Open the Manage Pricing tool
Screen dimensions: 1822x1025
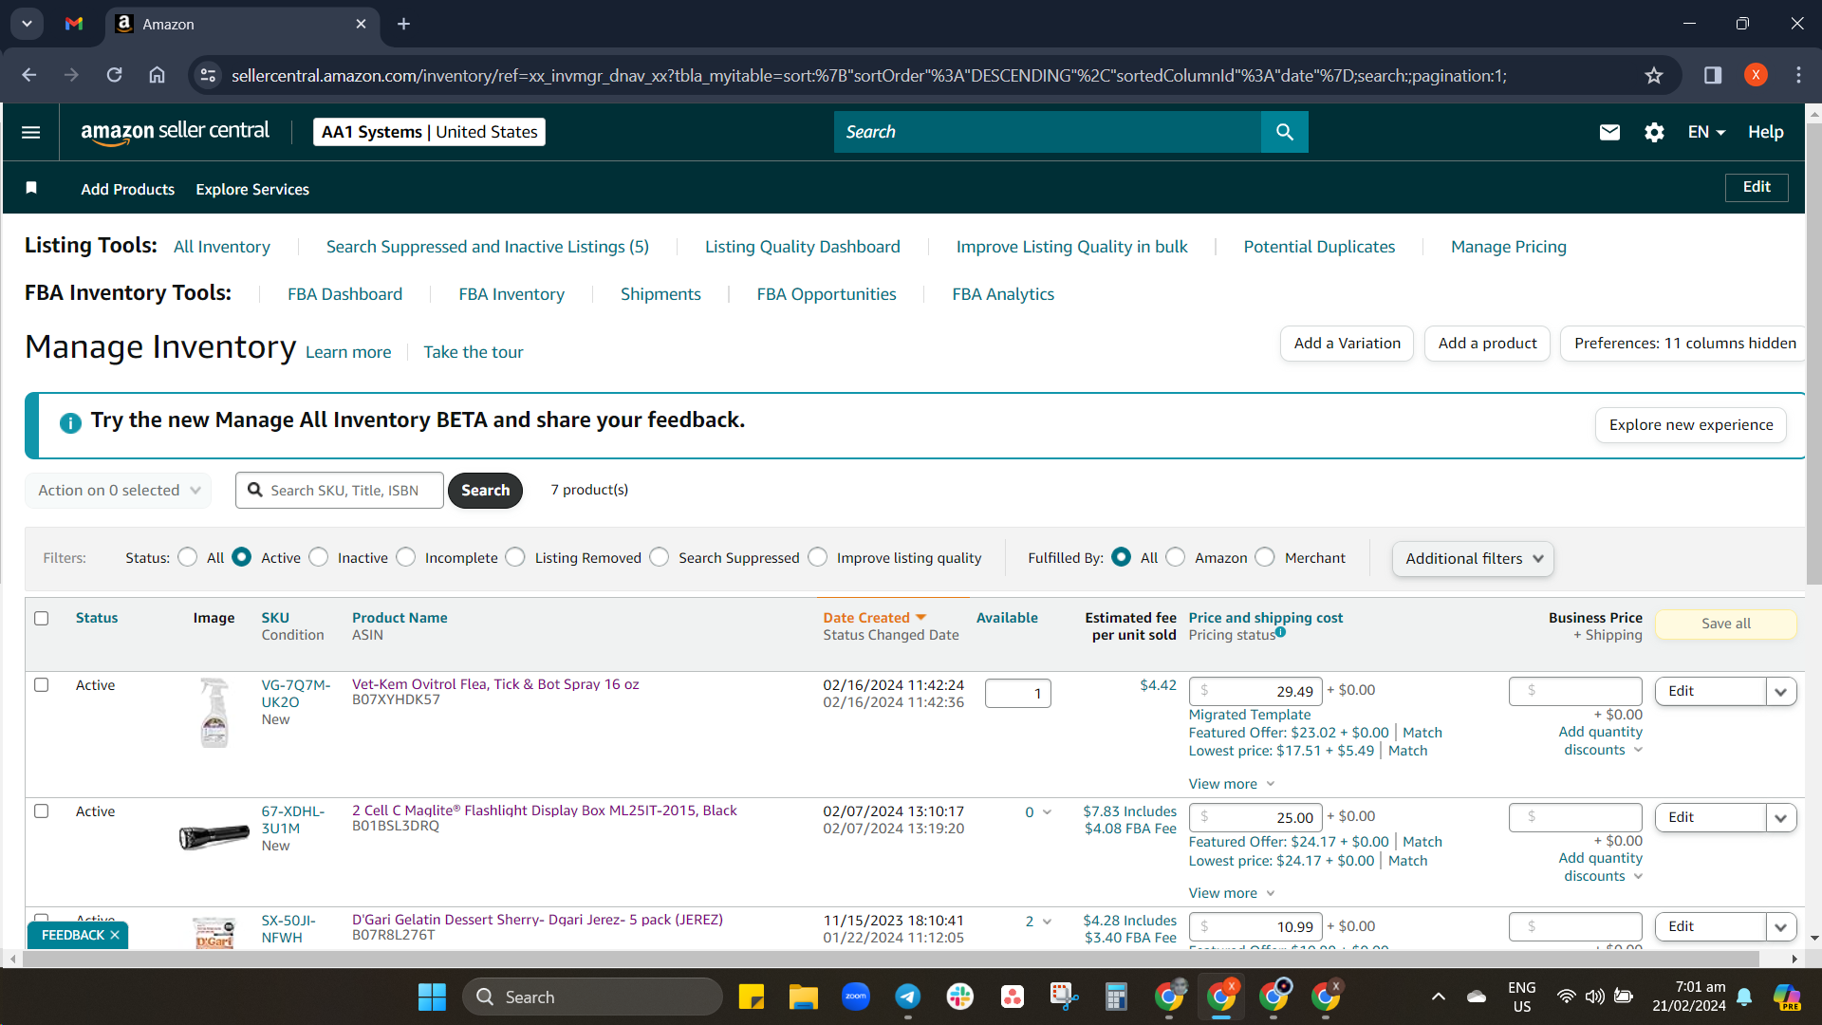click(1509, 247)
